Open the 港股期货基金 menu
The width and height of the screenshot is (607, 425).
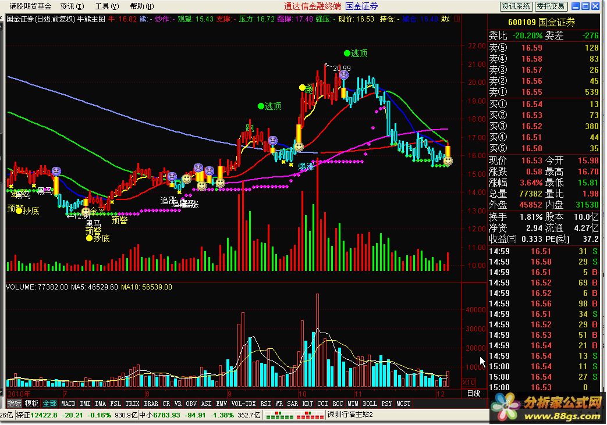30,6
